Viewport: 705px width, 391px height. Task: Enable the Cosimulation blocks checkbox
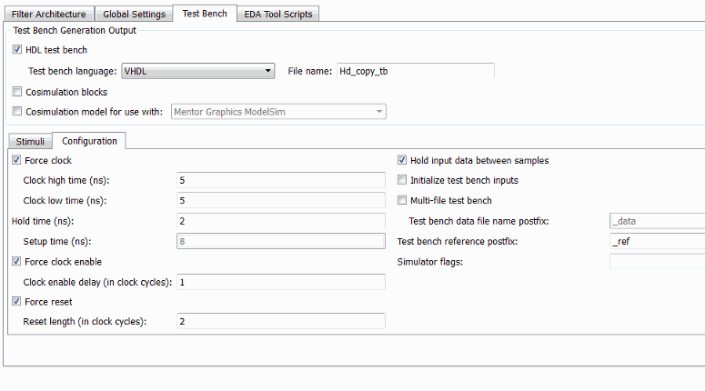[x=18, y=92]
